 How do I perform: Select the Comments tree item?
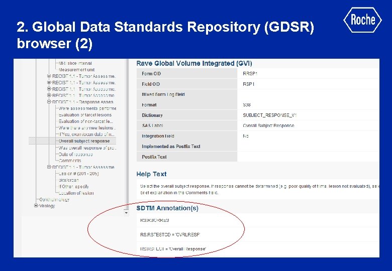click(x=70, y=161)
